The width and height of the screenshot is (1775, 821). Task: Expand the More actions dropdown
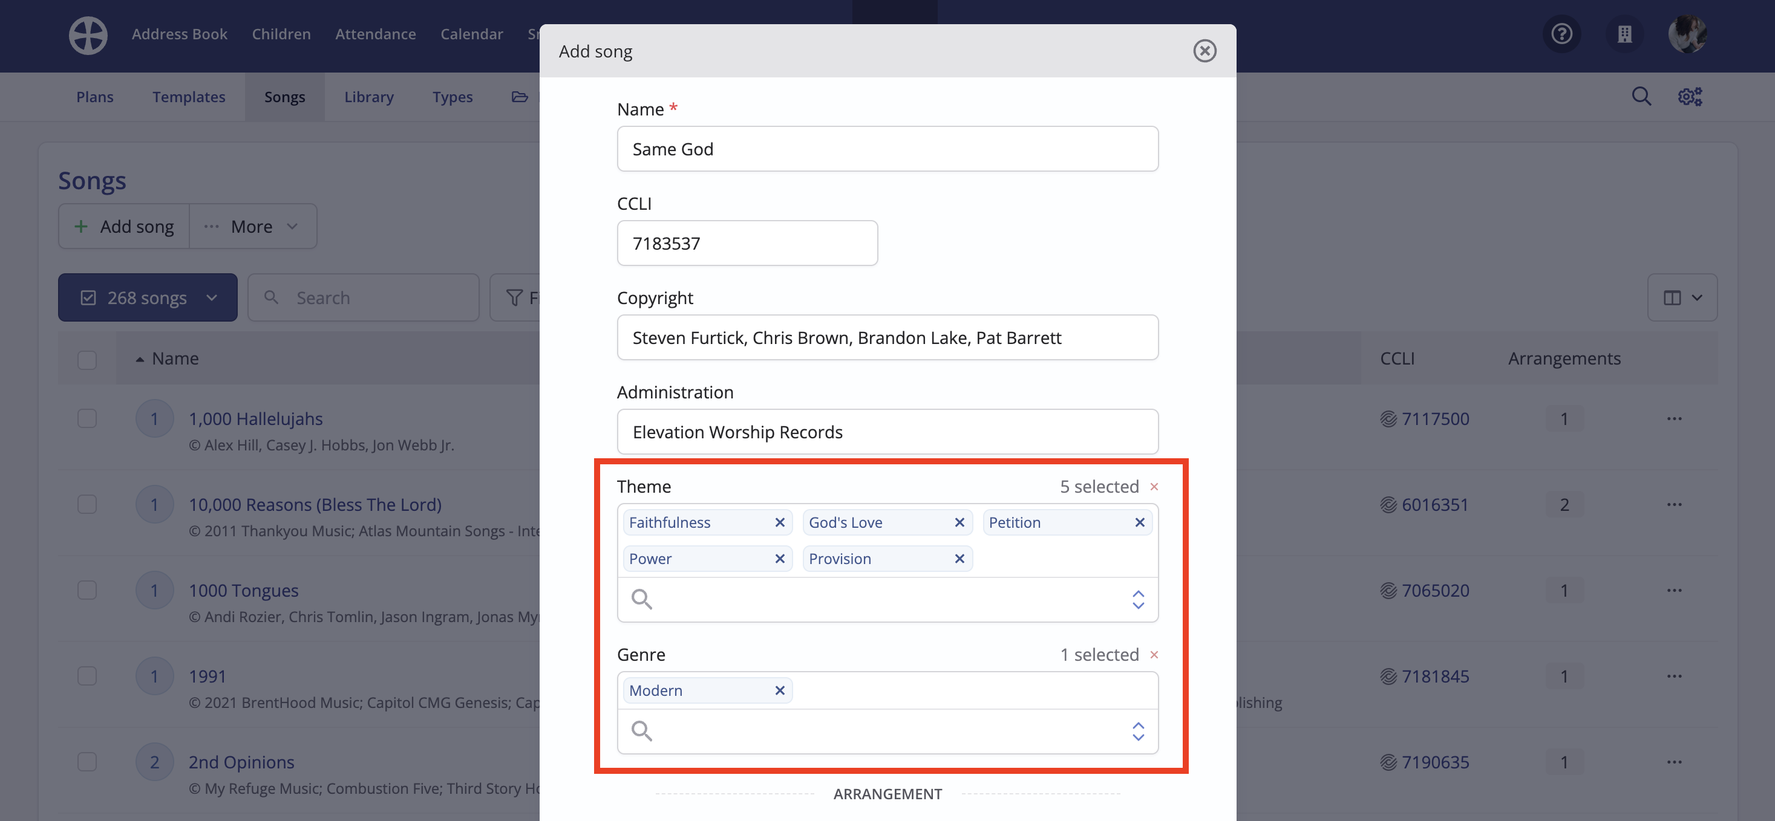click(x=253, y=227)
